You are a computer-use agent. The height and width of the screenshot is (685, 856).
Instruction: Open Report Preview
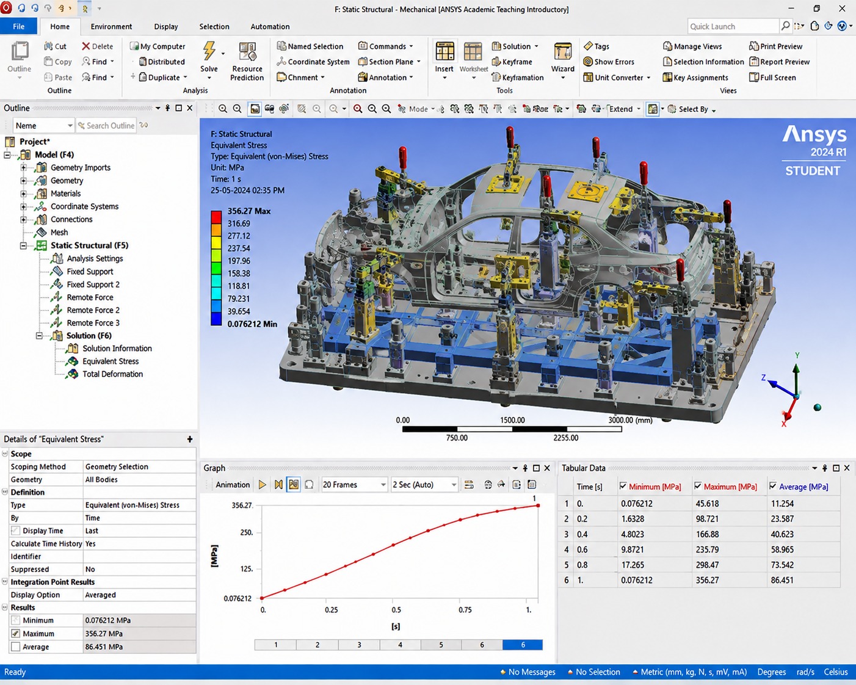[x=779, y=62]
